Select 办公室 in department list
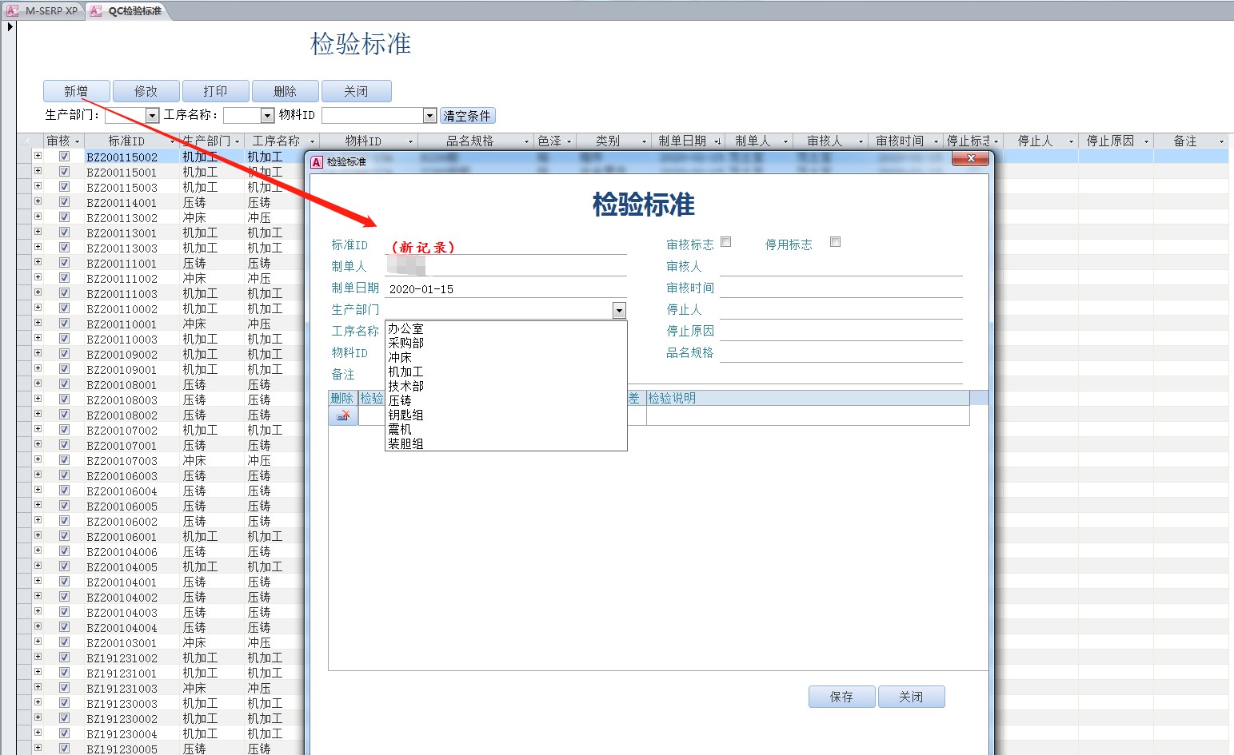This screenshot has width=1234, height=755. [x=505, y=328]
